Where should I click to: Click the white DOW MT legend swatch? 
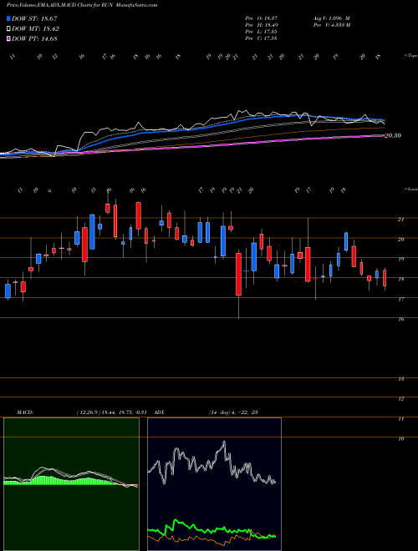[9, 29]
